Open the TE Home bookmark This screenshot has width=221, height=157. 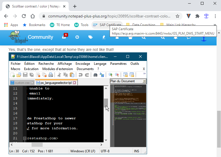pyautogui.click(x=60, y=25)
